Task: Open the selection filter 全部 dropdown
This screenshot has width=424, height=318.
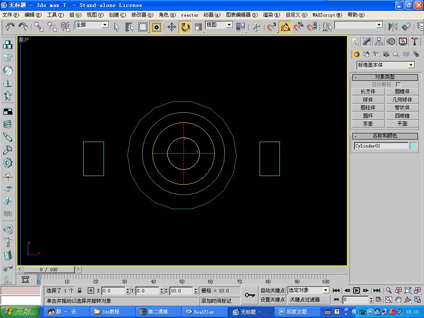Action: point(105,25)
